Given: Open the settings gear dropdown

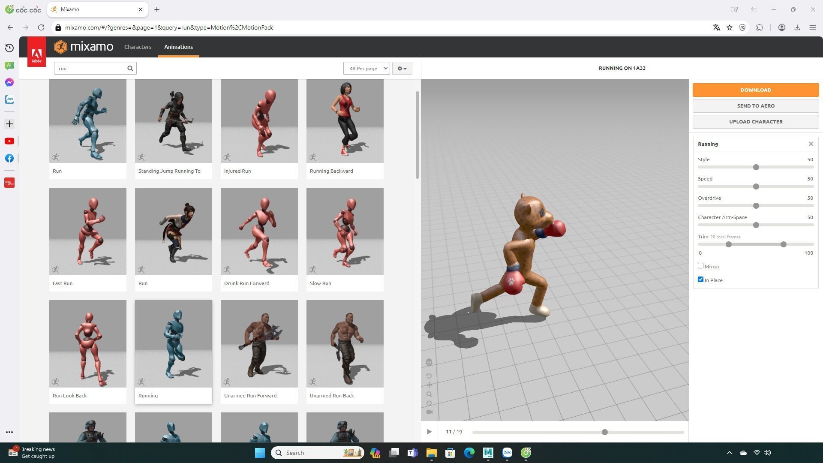Looking at the screenshot, I should [x=402, y=68].
